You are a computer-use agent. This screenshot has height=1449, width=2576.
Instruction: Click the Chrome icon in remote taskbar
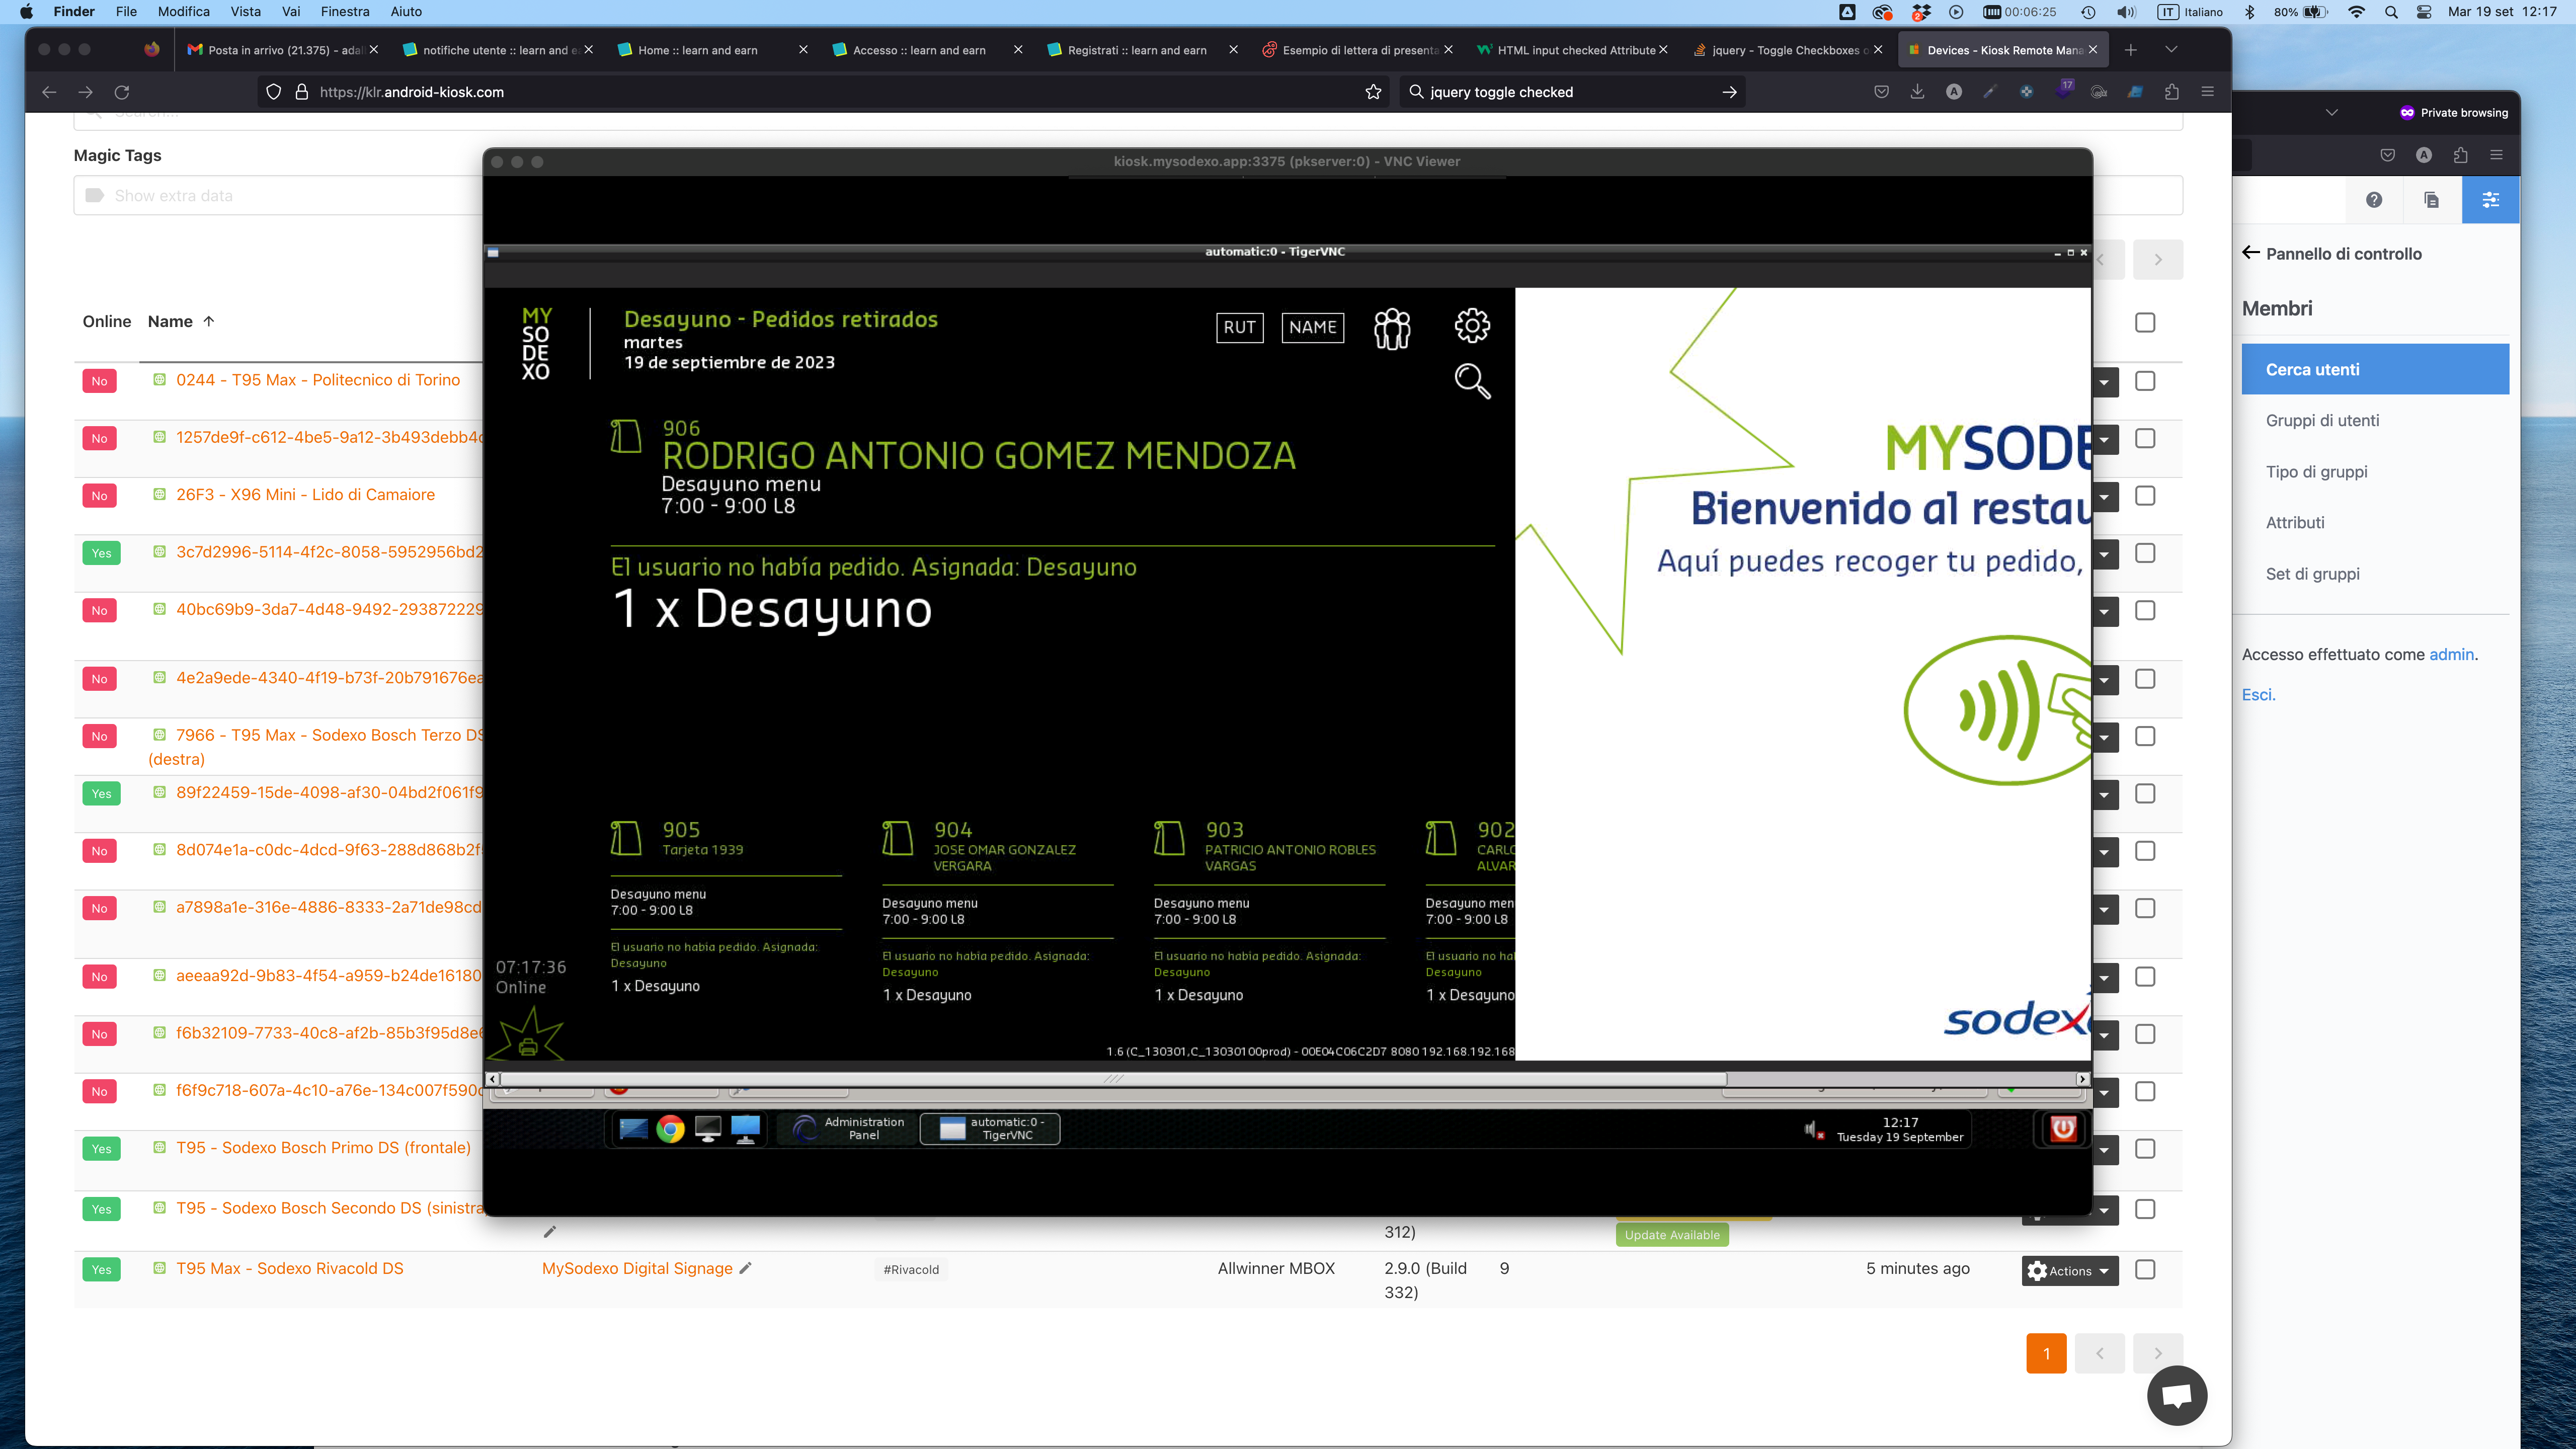click(670, 1129)
